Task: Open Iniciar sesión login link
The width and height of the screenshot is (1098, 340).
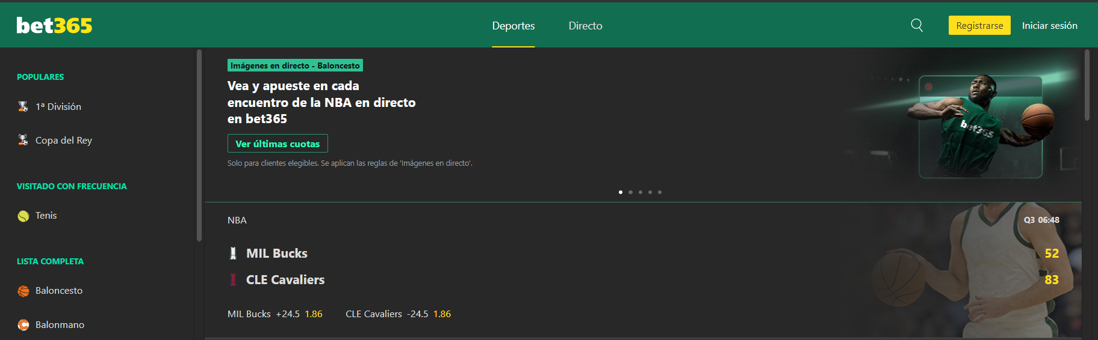Action: 1050,25
